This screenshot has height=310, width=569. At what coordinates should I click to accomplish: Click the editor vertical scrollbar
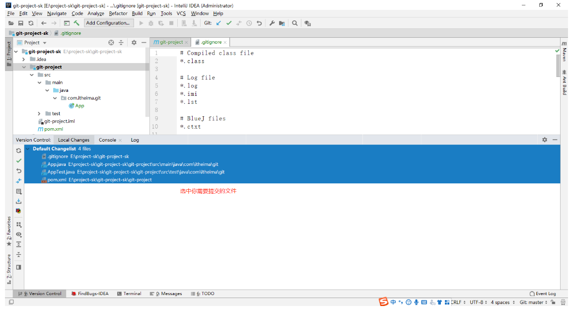pyautogui.click(x=558, y=66)
